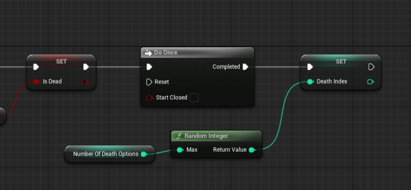The height and width of the screenshot is (190, 411).
Task: Click the Is Dead red output pin
Action: [85, 82]
